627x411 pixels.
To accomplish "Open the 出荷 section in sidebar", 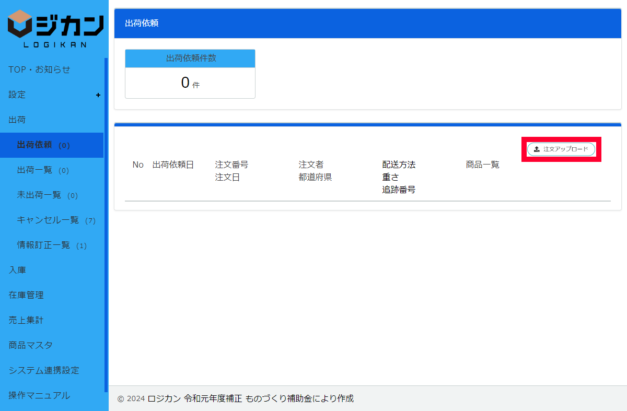I will click(x=17, y=120).
